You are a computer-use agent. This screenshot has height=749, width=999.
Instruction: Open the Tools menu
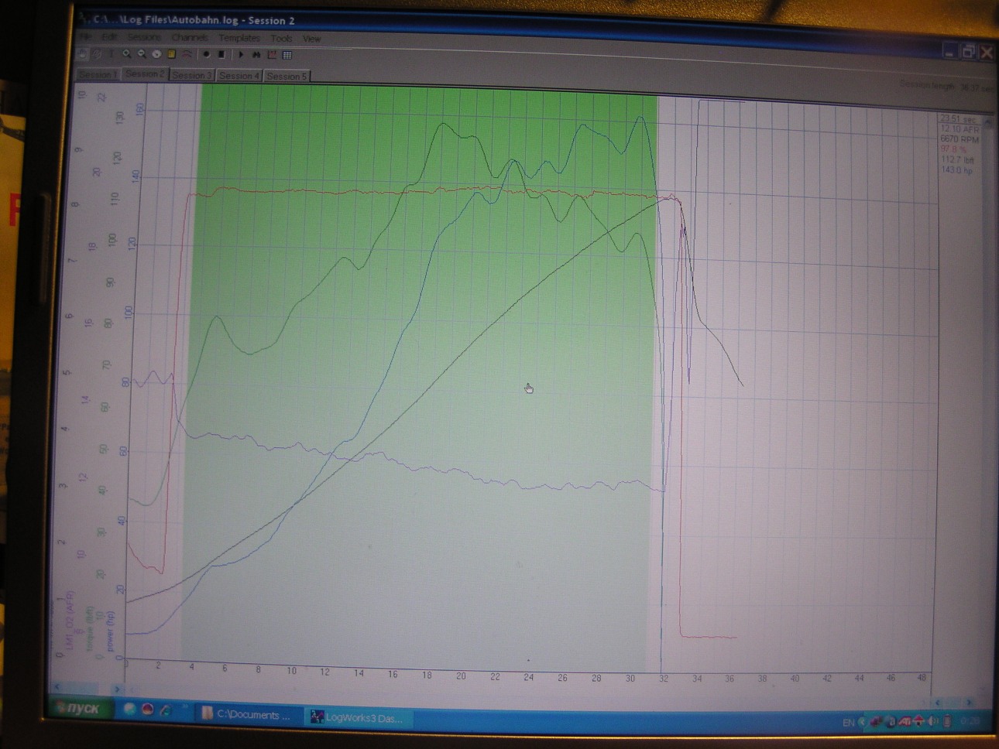coord(281,38)
